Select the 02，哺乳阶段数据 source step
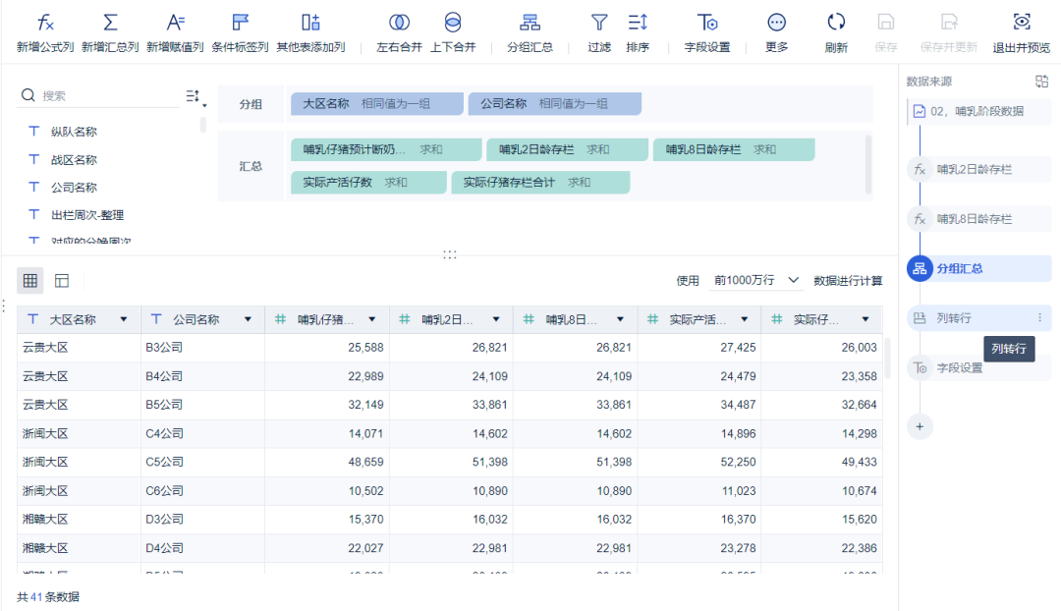 tap(978, 111)
